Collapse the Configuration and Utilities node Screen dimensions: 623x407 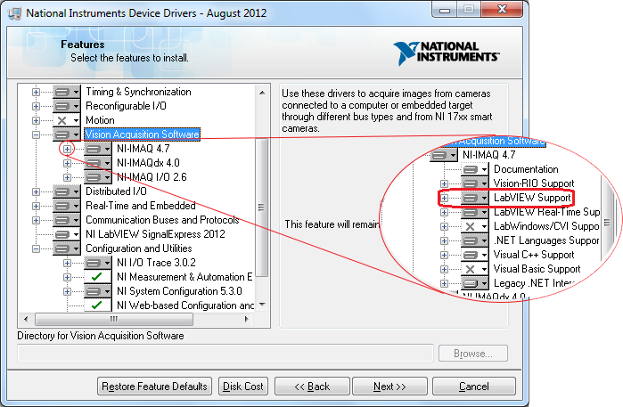37,249
